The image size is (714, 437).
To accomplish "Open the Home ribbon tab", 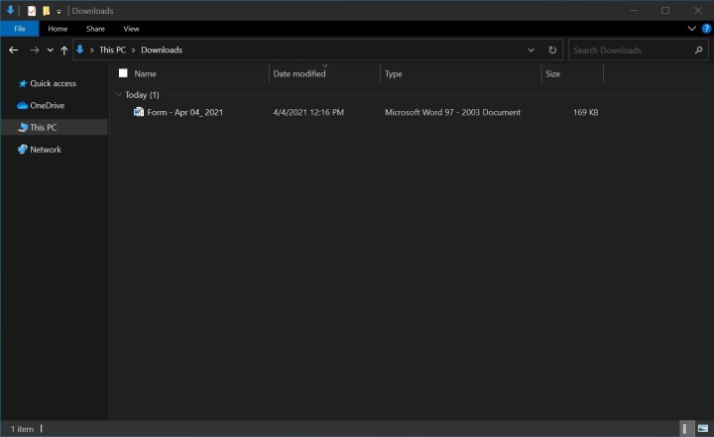I will click(59, 30).
